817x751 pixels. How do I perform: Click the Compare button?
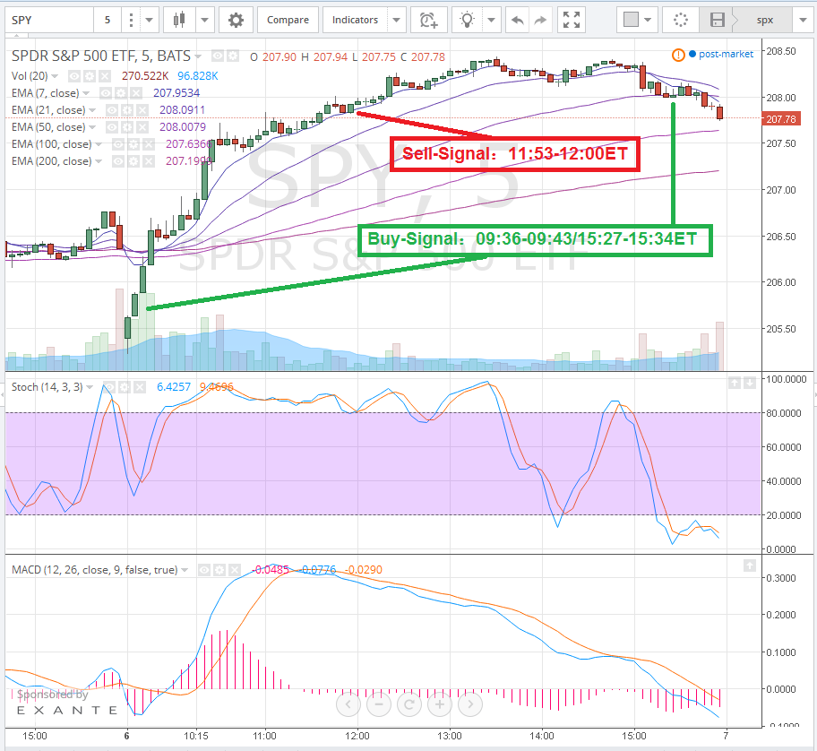pos(288,20)
